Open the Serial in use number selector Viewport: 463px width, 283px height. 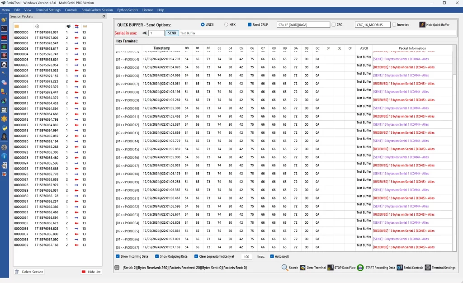click(x=156, y=33)
